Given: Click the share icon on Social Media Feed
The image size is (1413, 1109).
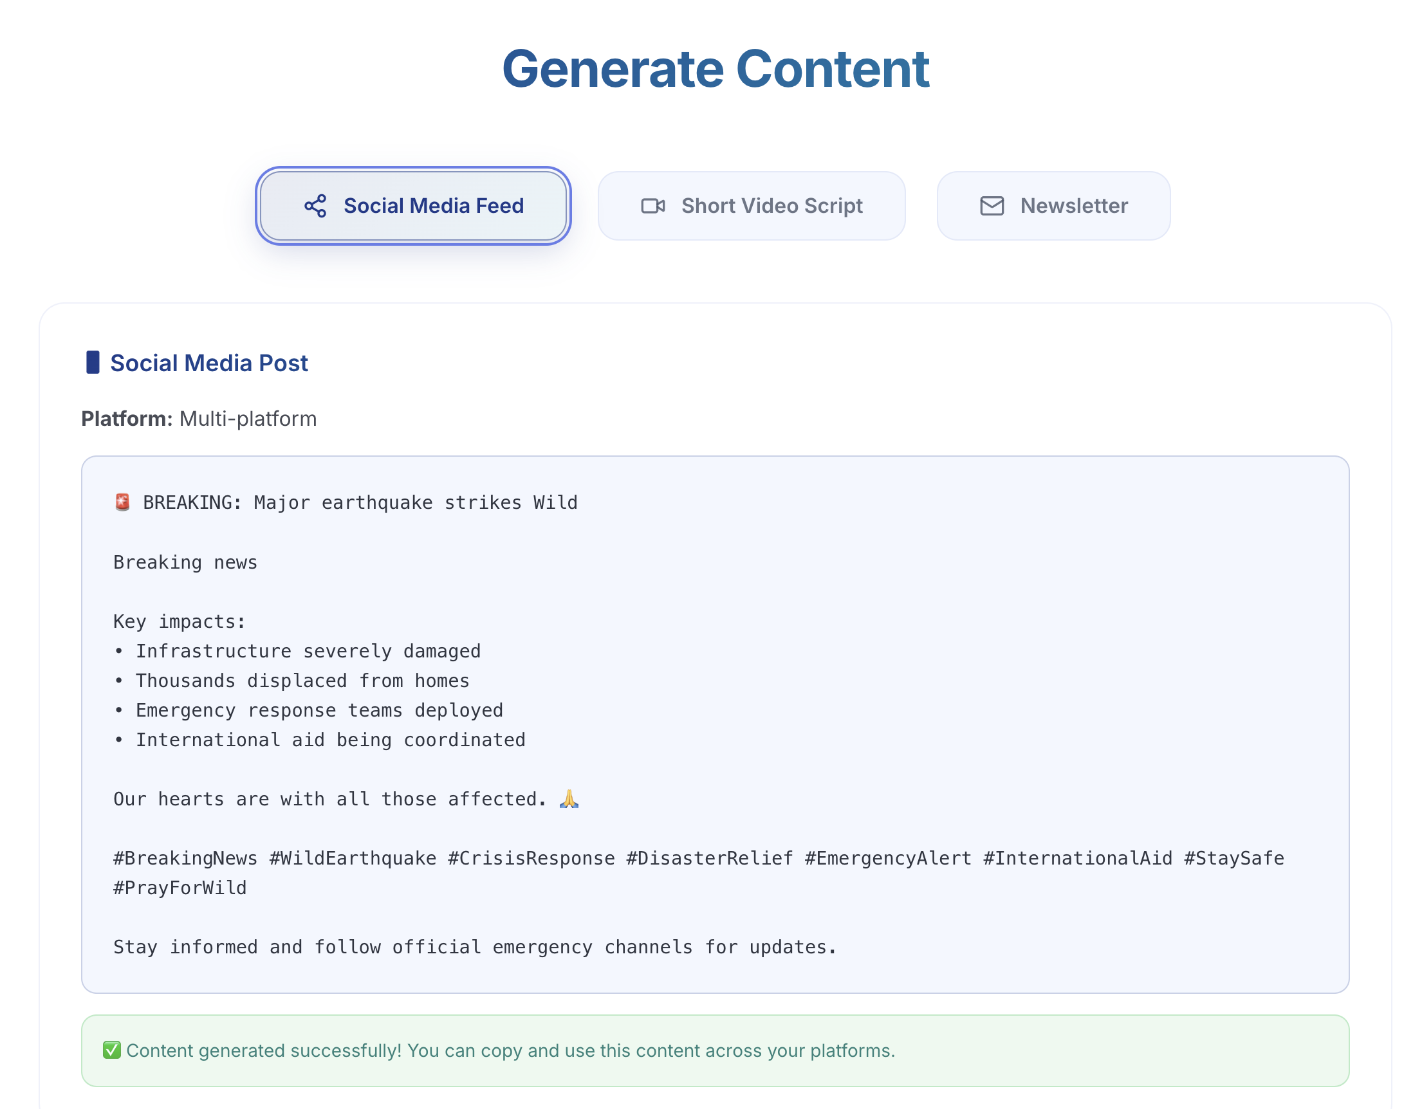Looking at the screenshot, I should [x=315, y=206].
